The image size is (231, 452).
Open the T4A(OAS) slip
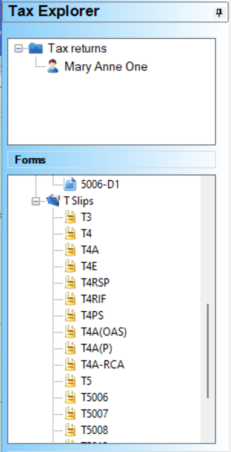click(x=104, y=332)
